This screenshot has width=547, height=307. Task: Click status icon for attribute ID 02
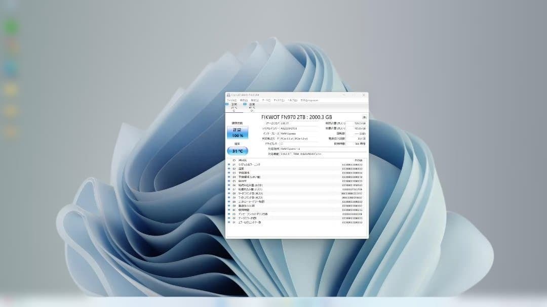click(229, 168)
